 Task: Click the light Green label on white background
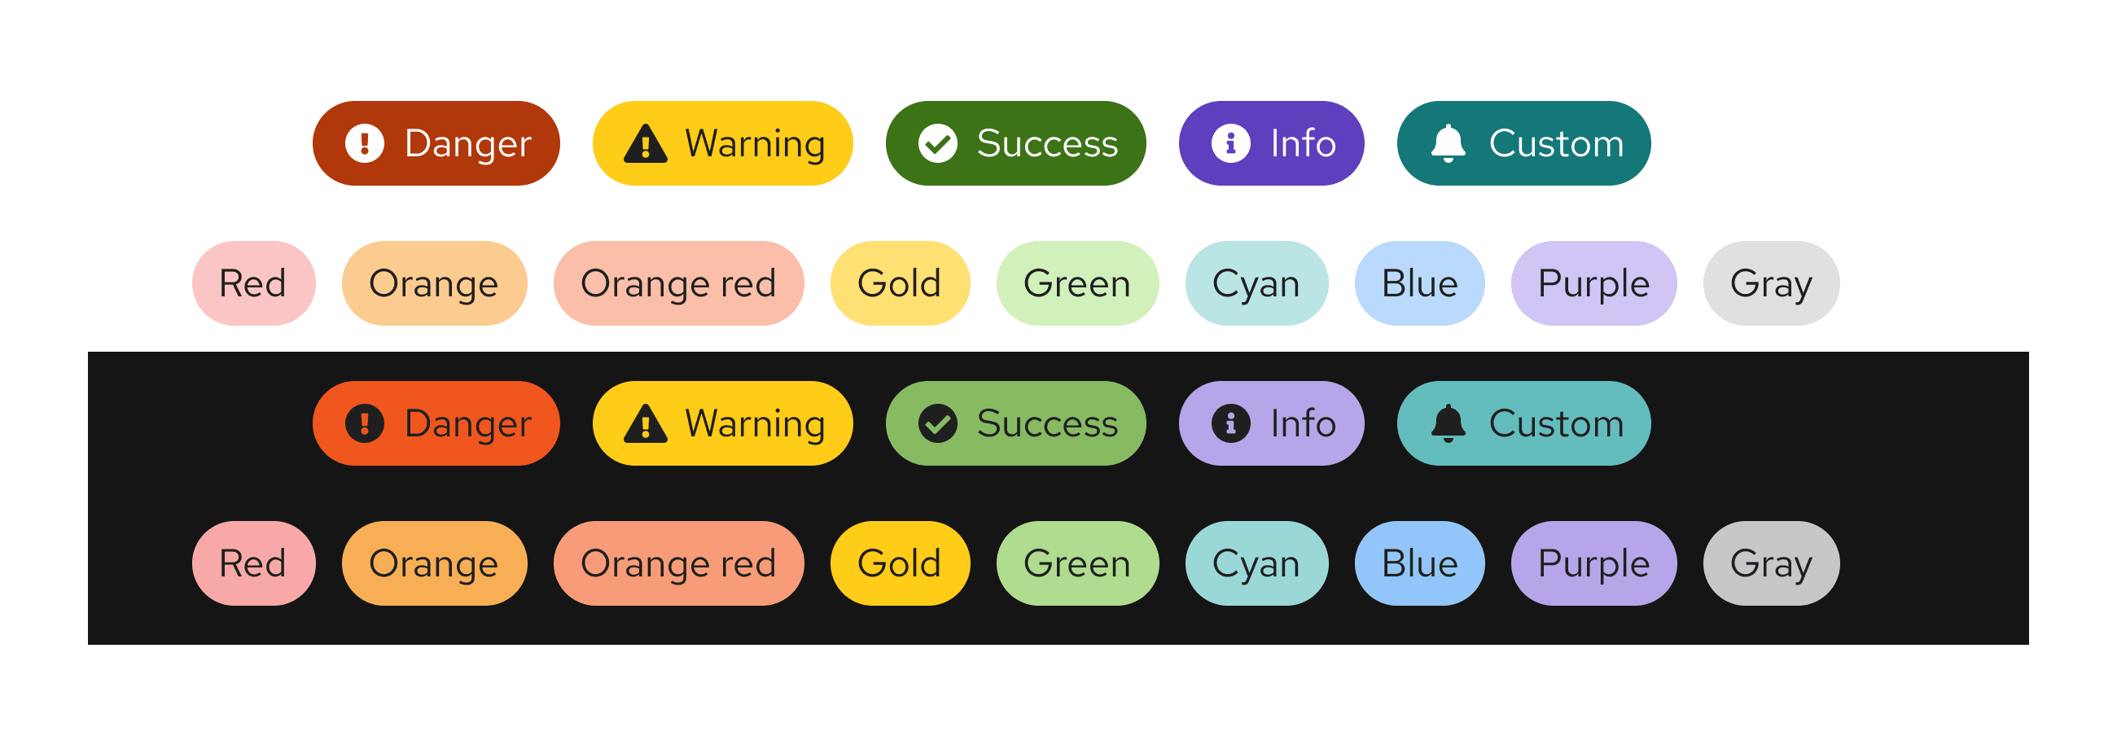[1076, 283]
